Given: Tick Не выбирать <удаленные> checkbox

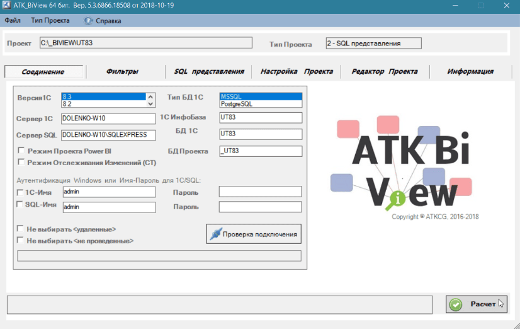Looking at the screenshot, I should click(21, 229).
